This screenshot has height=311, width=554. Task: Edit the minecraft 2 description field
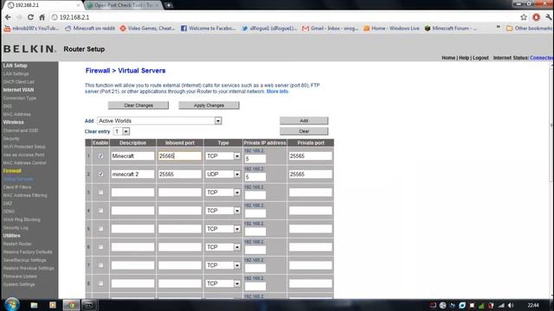132,175
